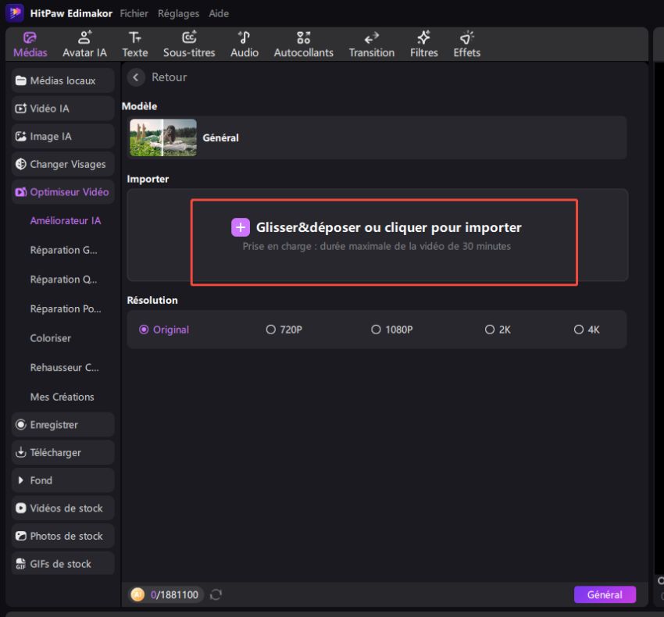Open GIFs de stock
This screenshot has width=664, height=617.
point(62,564)
